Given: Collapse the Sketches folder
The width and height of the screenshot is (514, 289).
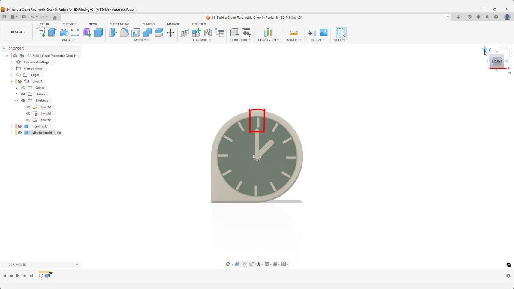Looking at the screenshot, I should coord(17,100).
